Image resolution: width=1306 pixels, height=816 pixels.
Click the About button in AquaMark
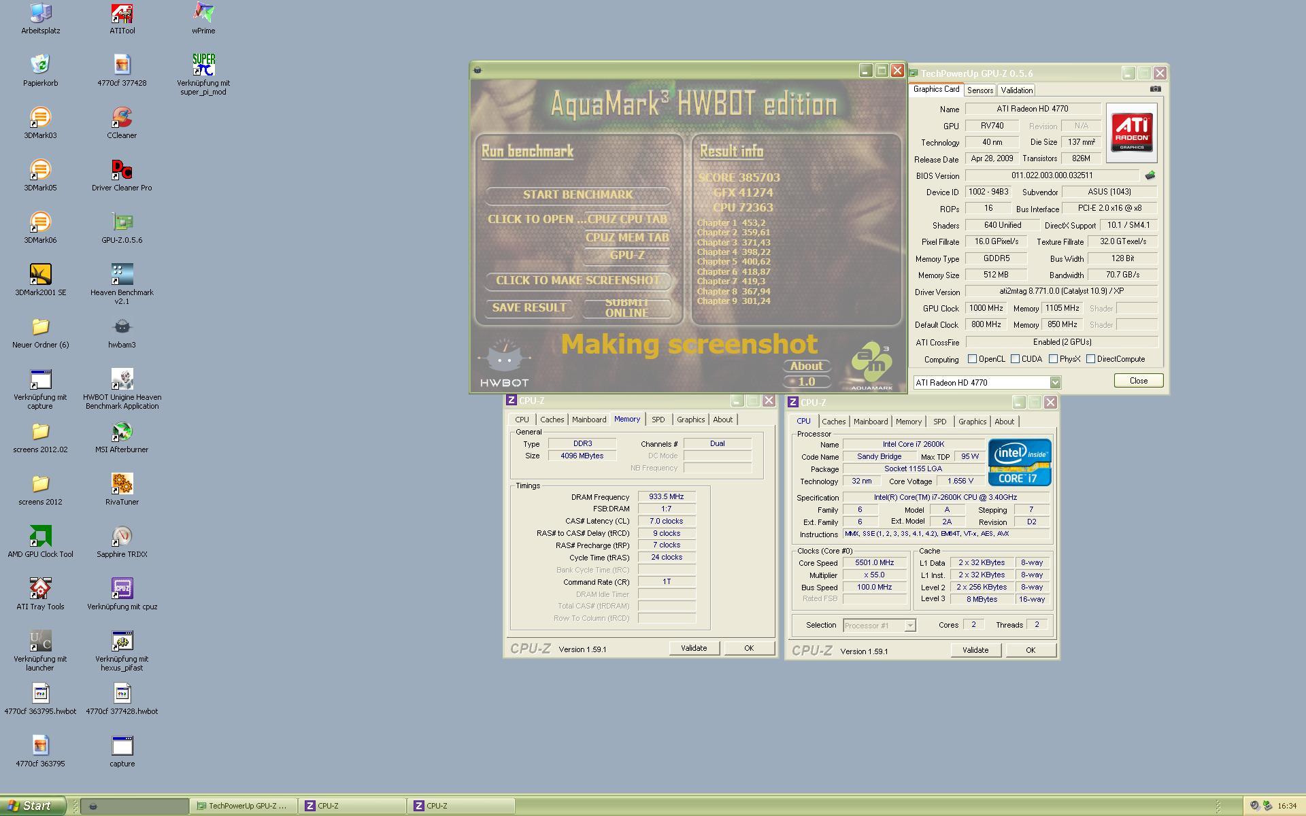(806, 366)
